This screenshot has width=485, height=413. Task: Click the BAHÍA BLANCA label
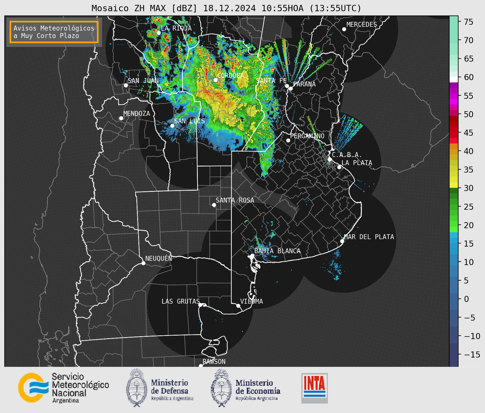click(x=277, y=251)
